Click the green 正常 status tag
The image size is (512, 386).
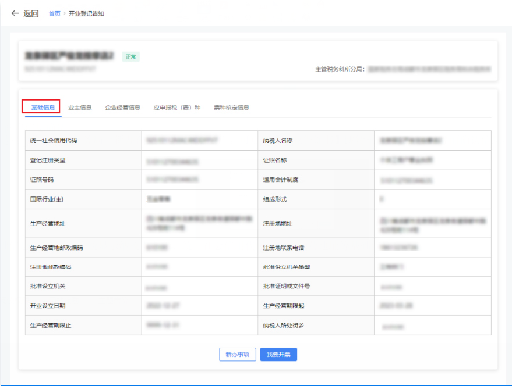coord(130,57)
